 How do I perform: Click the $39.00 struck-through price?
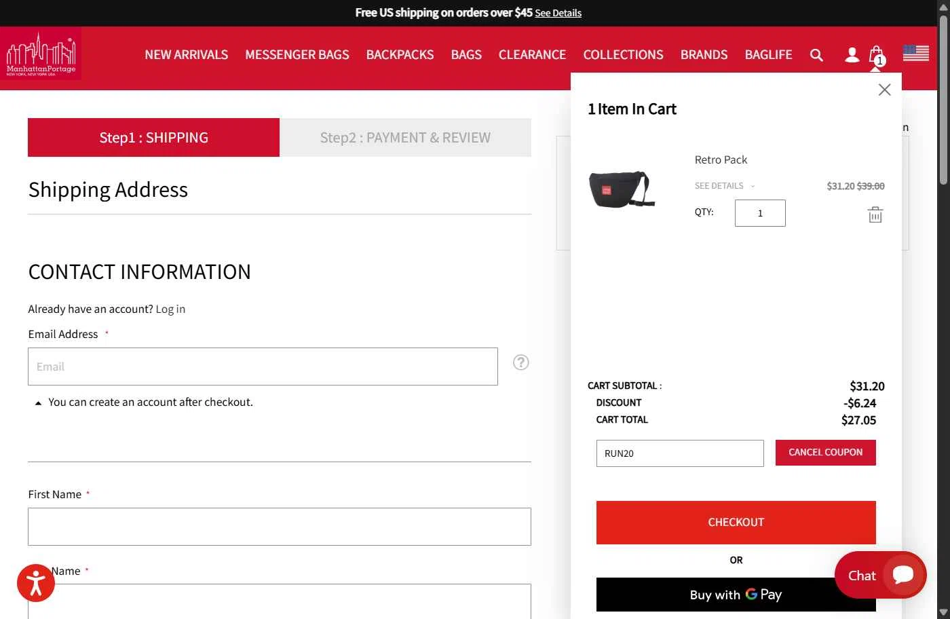coord(871,186)
